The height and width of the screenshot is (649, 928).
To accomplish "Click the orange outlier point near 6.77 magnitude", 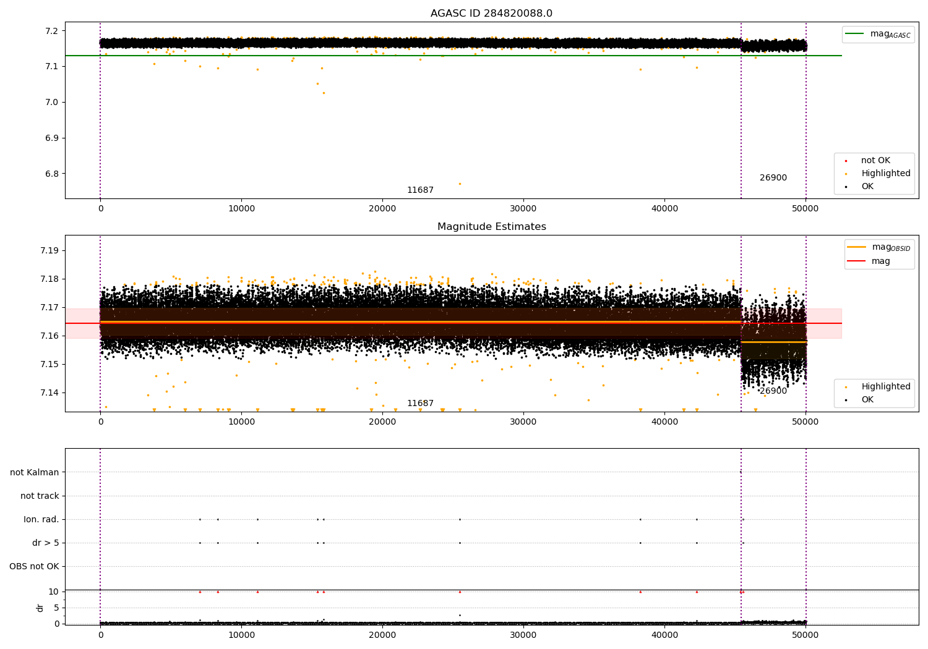I will point(460,184).
